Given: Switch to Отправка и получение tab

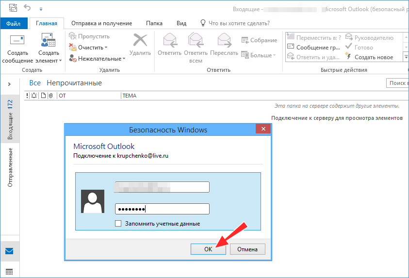Looking at the screenshot, I should [x=101, y=23].
